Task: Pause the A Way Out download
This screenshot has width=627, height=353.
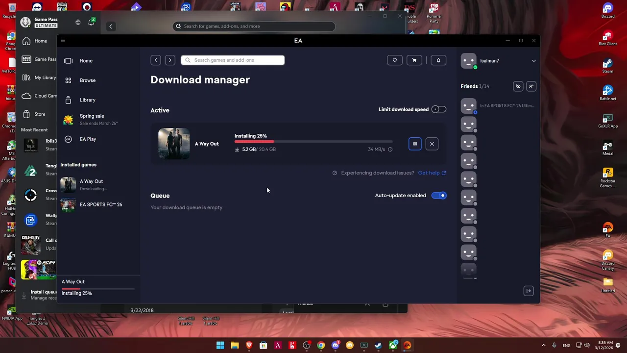Action: tap(415, 144)
